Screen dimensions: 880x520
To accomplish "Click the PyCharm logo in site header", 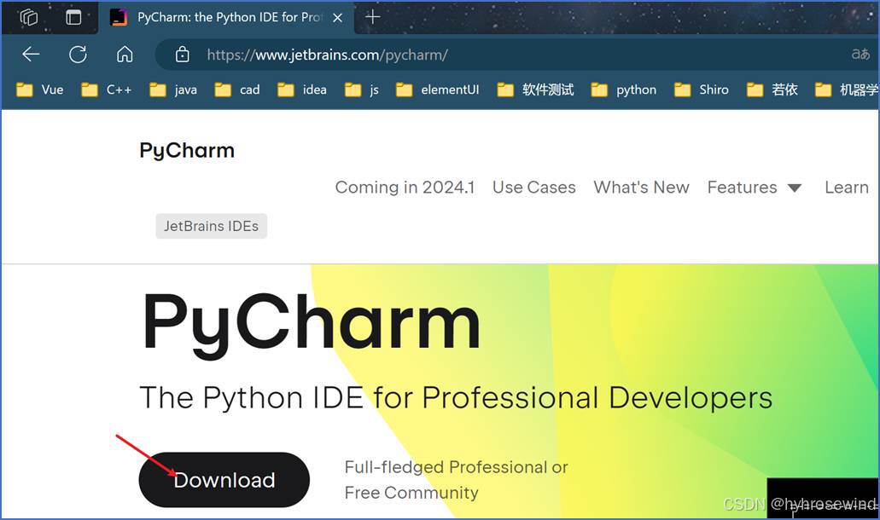I will point(187,150).
